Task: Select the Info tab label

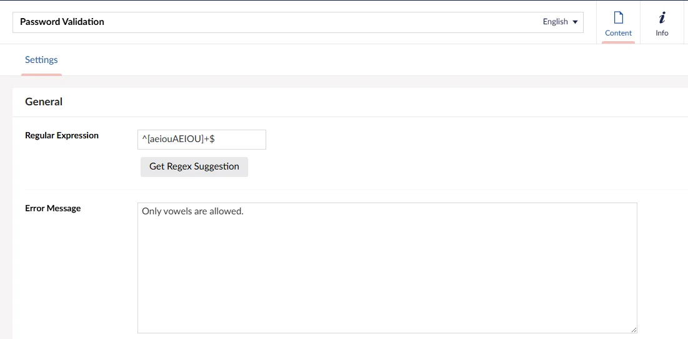Action: coord(662,33)
